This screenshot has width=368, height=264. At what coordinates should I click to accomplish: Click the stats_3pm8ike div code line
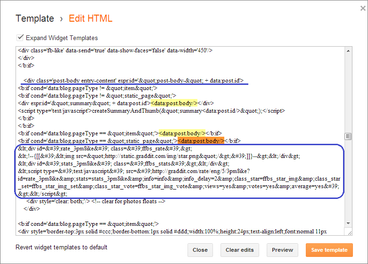pyautogui.click(x=123, y=164)
